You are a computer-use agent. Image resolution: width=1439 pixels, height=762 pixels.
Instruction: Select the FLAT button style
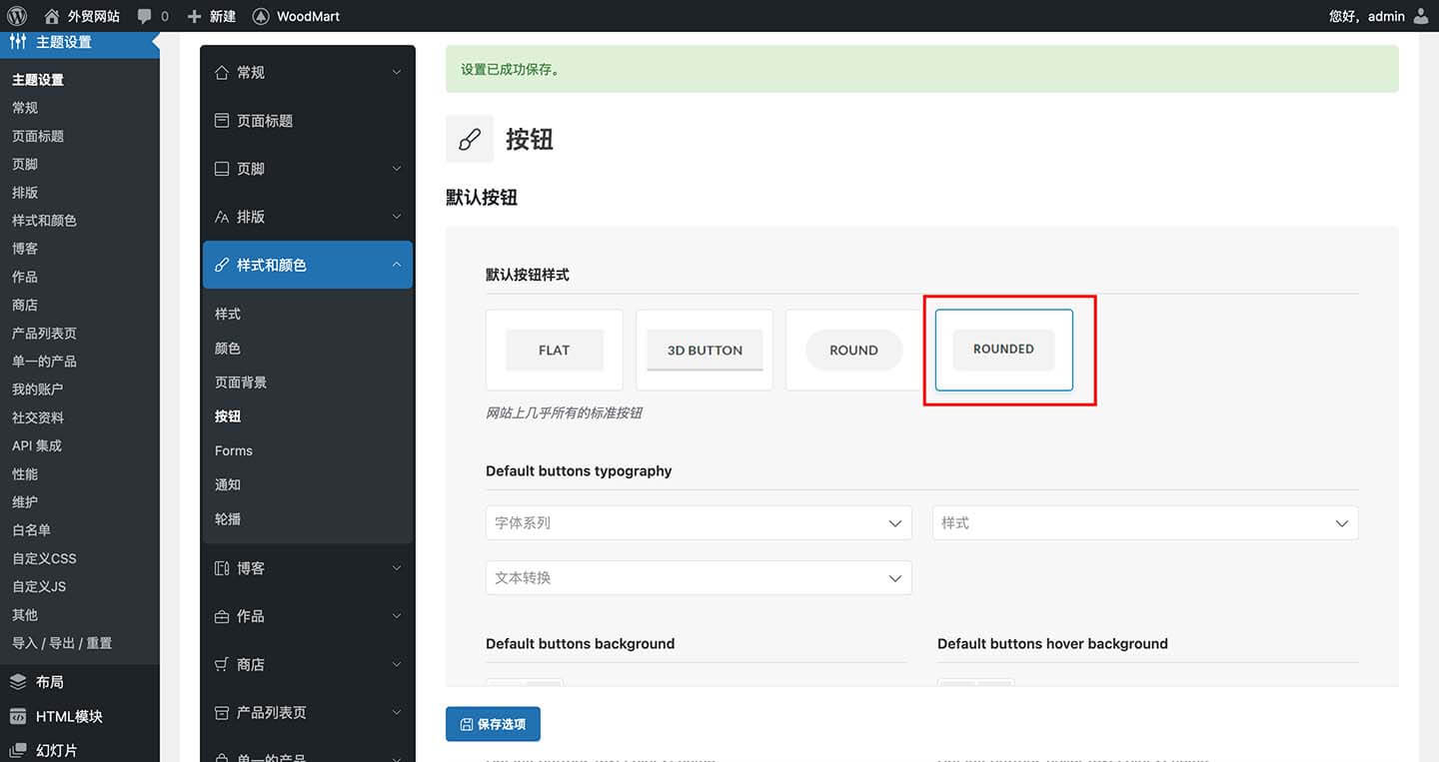click(x=555, y=350)
